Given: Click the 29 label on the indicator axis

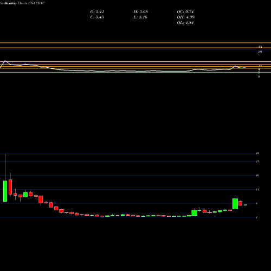Looking at the screenshot, I should click(260, 52).
